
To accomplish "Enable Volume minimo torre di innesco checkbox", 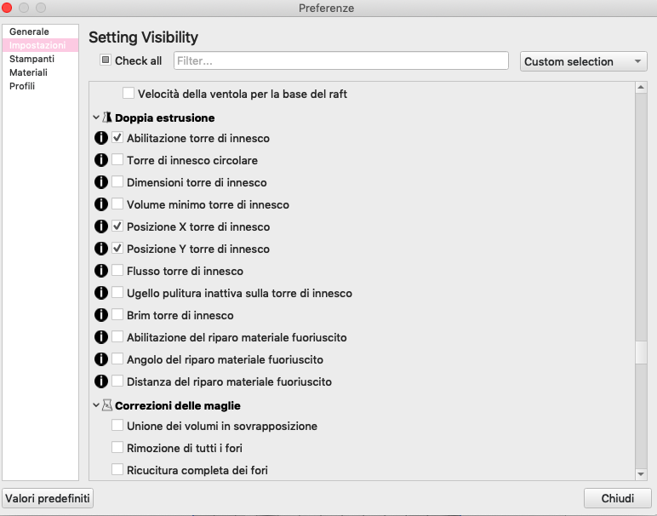I will click(x=117, y=204).
